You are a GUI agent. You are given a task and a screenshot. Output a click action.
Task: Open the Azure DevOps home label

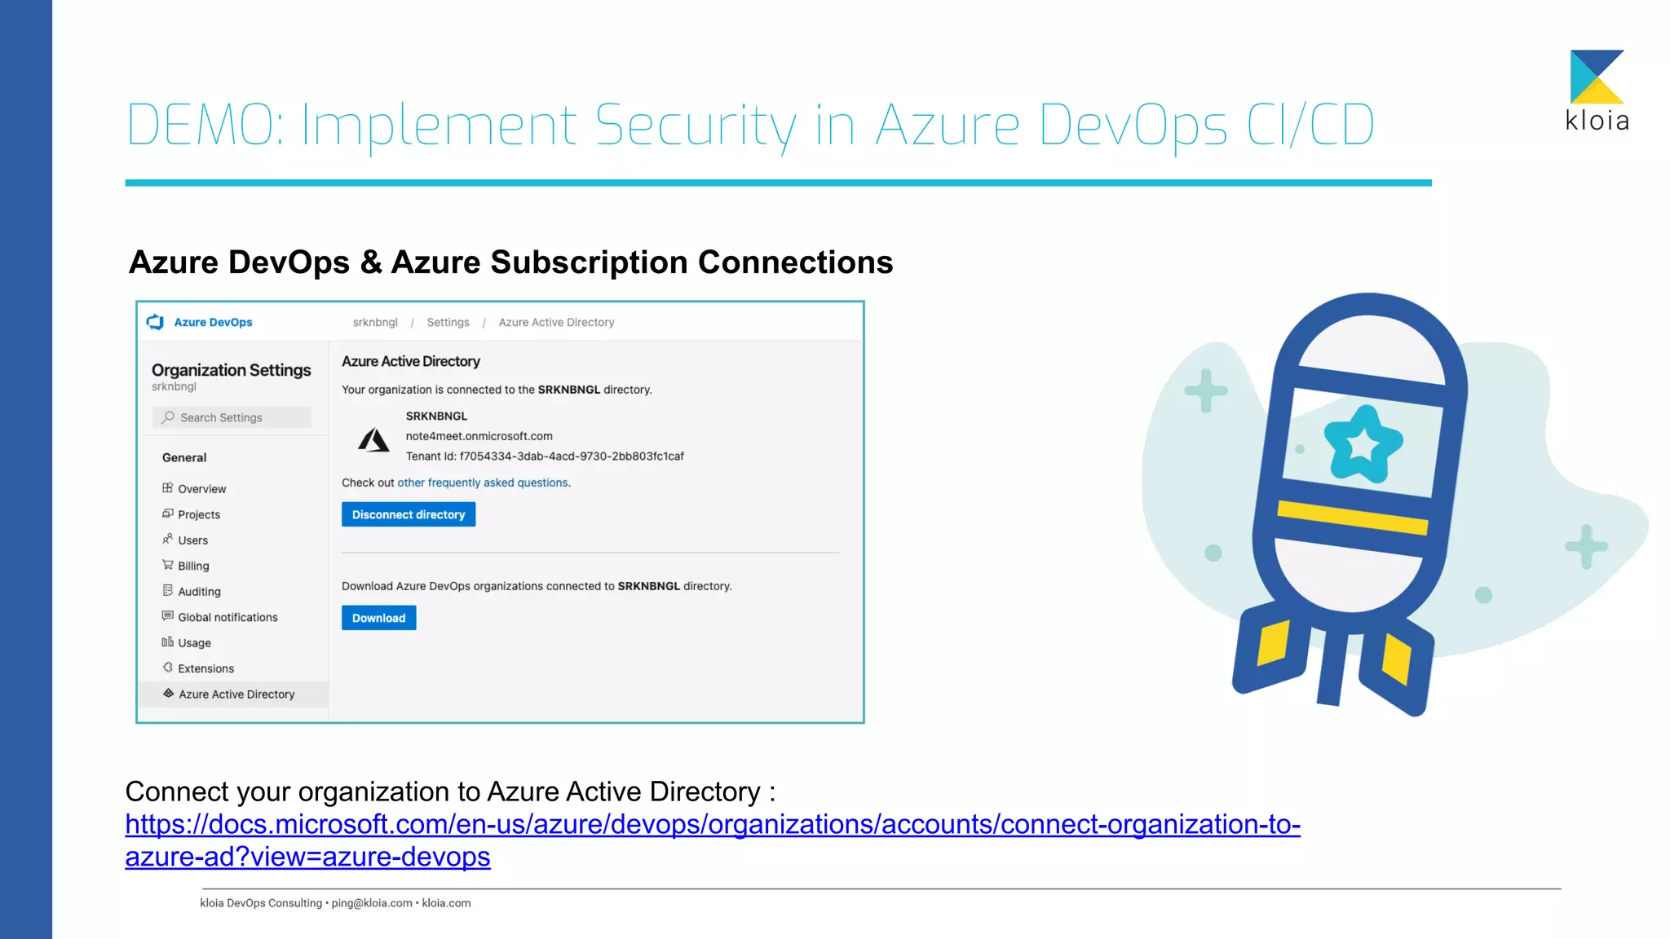(213, 322)
